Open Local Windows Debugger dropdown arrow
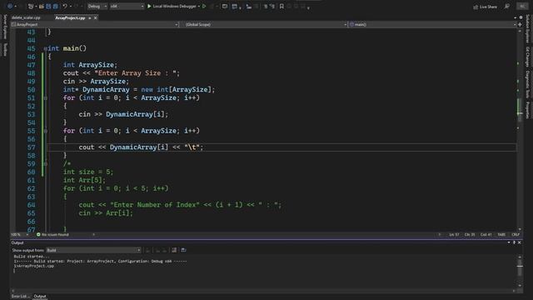Viewport: 533px width, 300px height. (x=199, y=6)
